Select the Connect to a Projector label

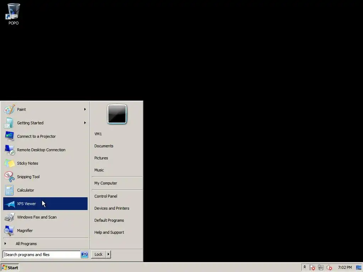pos(37,136)
